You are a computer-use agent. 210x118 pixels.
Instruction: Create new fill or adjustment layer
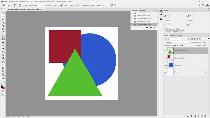click(195, 116)
